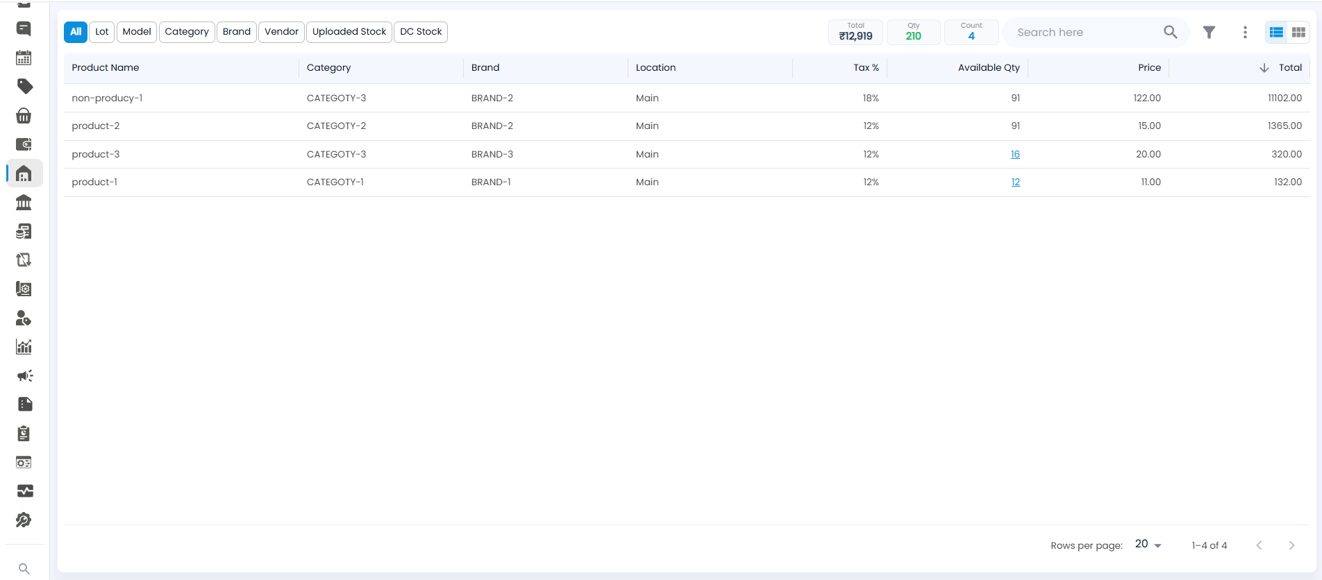Open the activity monitor sidebar icon
This screenshot has height=580, width=1322.
25,491
